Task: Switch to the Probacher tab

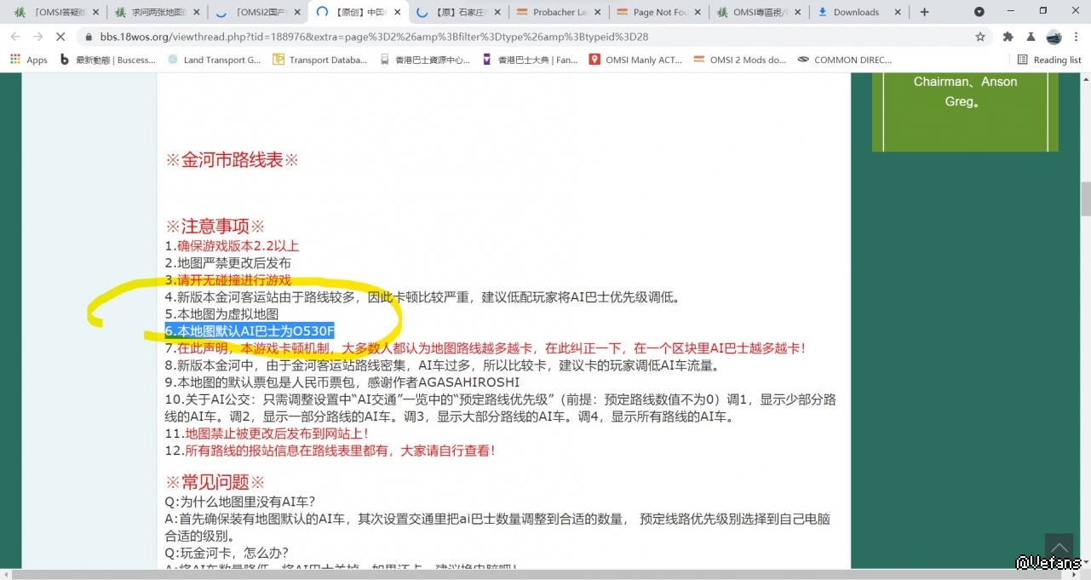Action: (558, 12)
